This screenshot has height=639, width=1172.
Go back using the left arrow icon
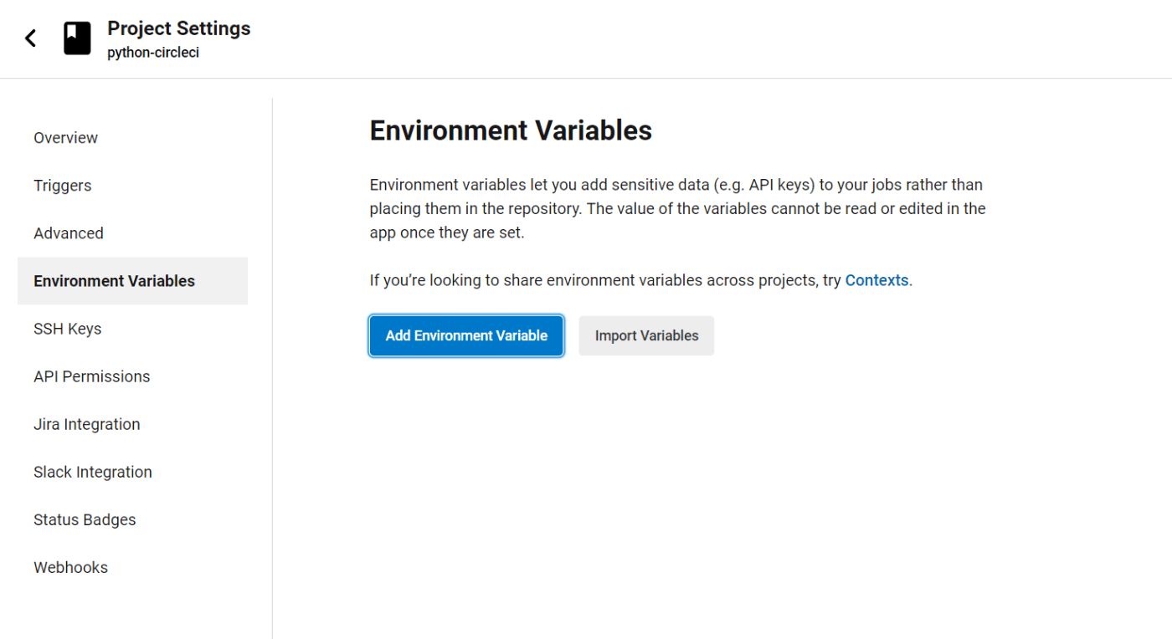pyautogui.click(x=31, y=38)
